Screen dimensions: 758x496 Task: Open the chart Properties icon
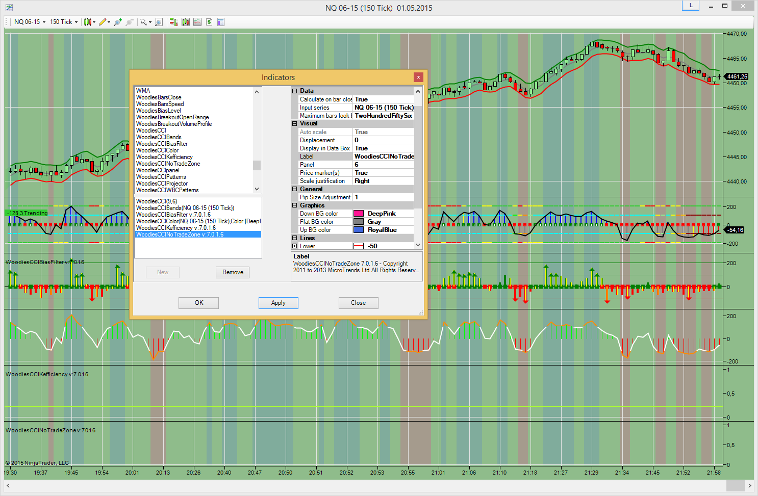click(x=221, y=22)
